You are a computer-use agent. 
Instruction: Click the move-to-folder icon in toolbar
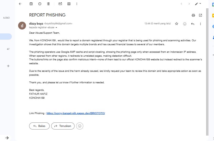[x=69, y=4]
